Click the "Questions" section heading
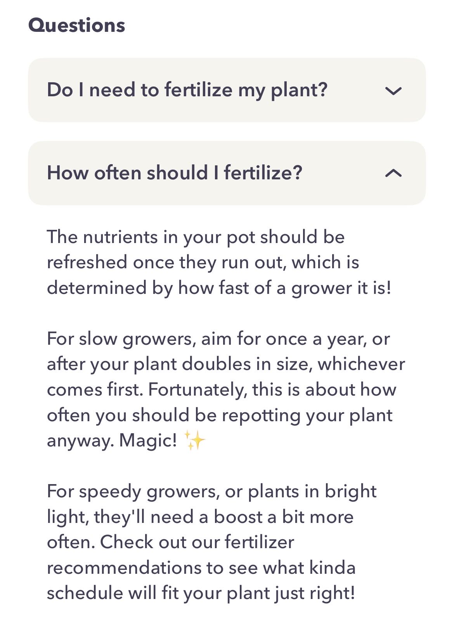The height and width of the screenshot is (632, 454). coord(76,25)
